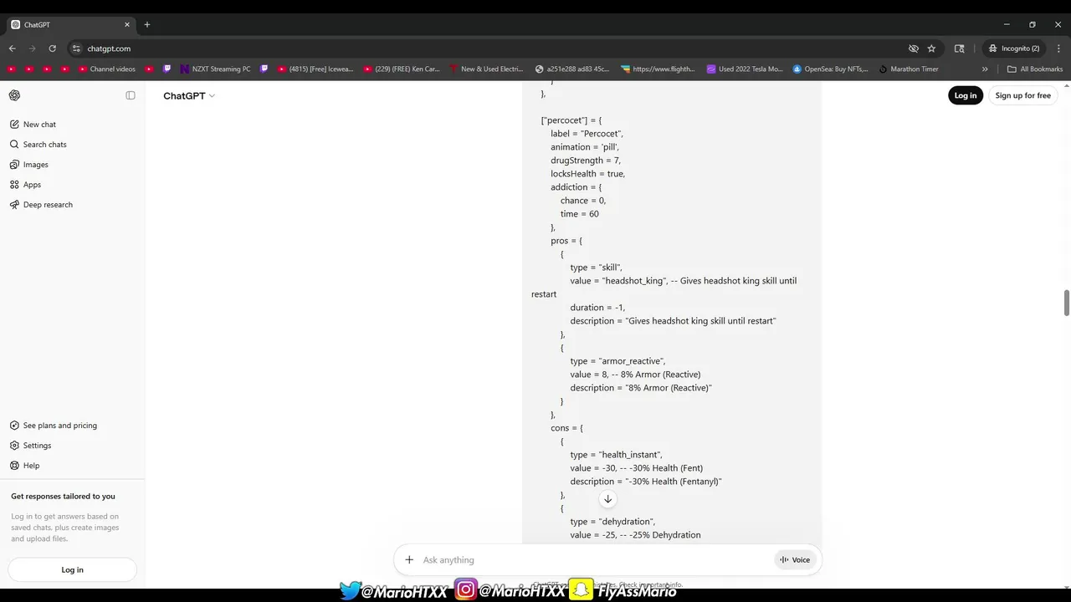This screenshot has width=1071, height=602.
Task: Open All Bookmarks folder
Action: pos(1035,69)
